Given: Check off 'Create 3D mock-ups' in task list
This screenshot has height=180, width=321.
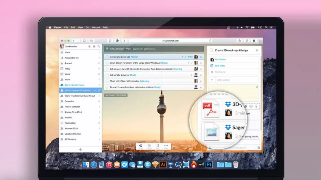Looking at the screenshot, I should pyautogui.click(x=107, y=57).
